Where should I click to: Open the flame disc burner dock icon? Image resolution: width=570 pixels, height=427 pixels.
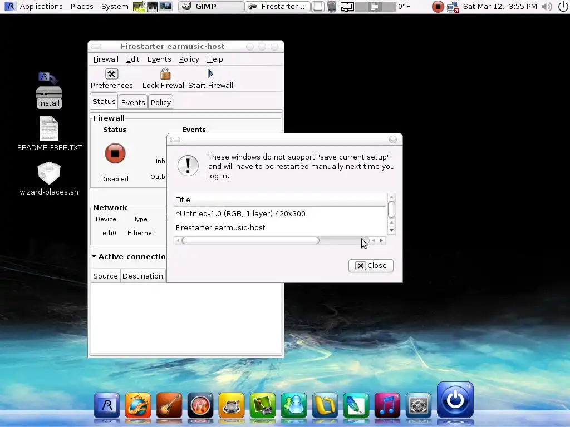click(x=200, y=405)
